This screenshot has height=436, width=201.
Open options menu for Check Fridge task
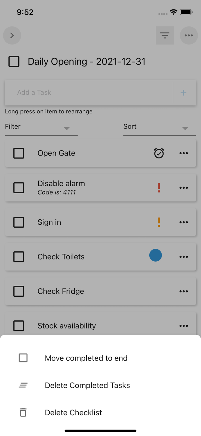pos(184,291)
